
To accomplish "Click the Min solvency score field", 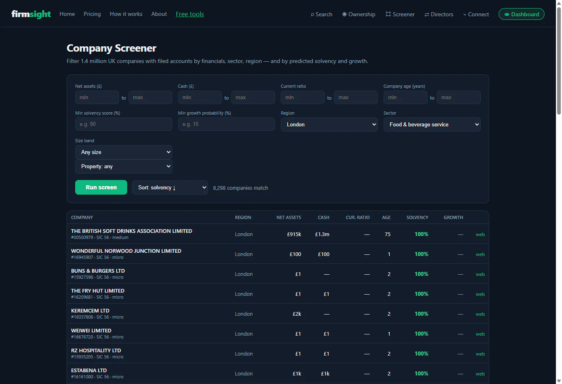I will [x=124, y=124].
